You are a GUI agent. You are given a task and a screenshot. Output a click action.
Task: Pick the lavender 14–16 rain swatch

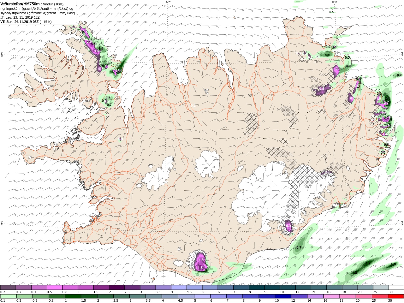[316, 296]
